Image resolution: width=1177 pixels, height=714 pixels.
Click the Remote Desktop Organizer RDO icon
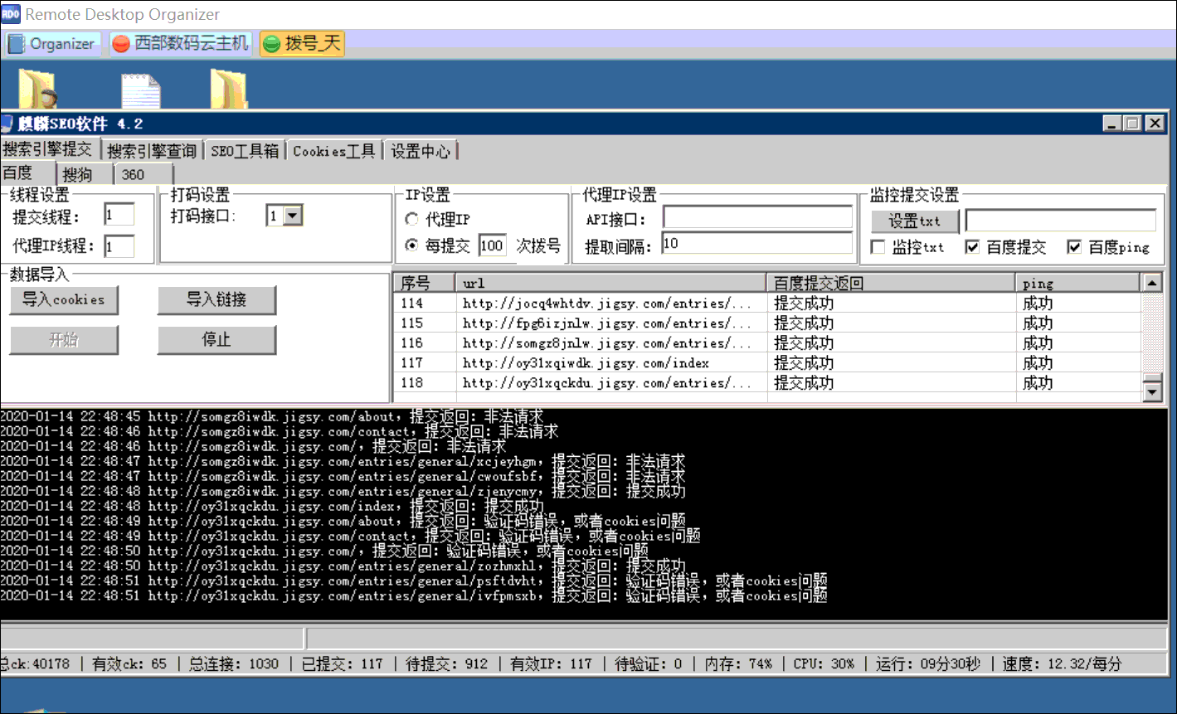pos(11,13)
